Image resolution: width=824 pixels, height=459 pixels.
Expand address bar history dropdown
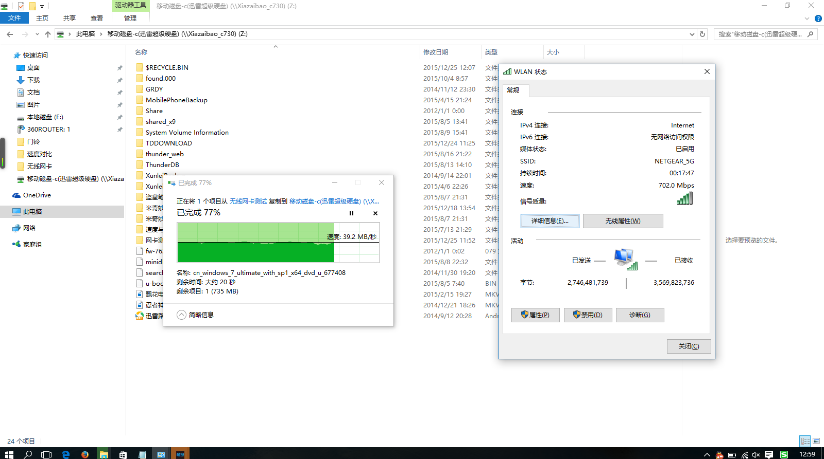pyautogui.click(x=692, y=34)
